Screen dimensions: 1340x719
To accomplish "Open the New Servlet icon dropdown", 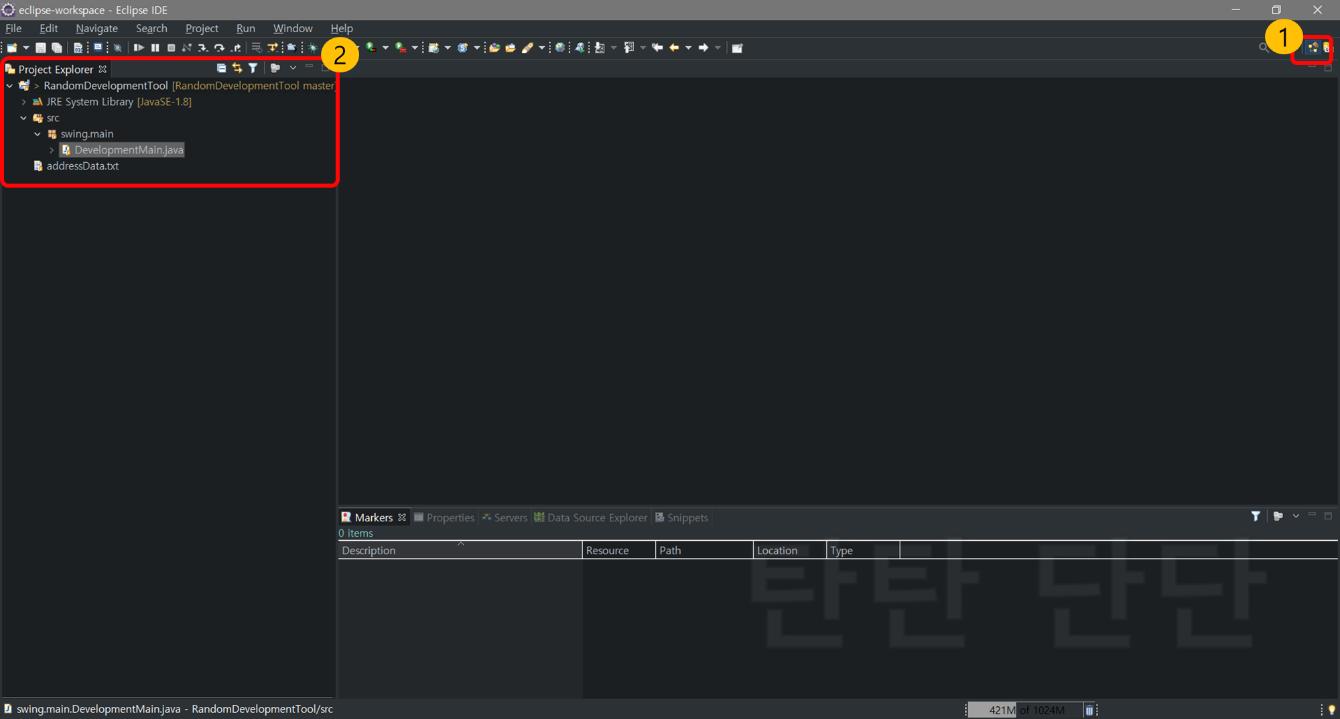I will tap(477, 48).
